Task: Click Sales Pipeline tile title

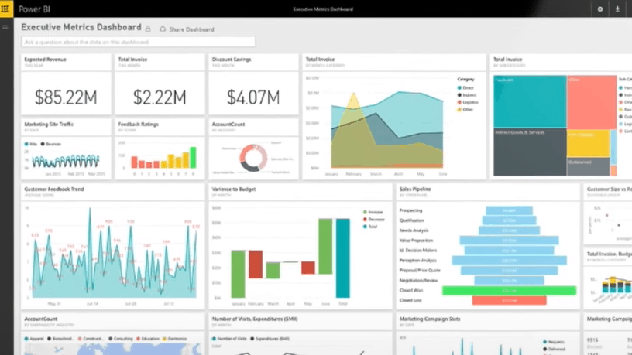Action: click(415, 189)
